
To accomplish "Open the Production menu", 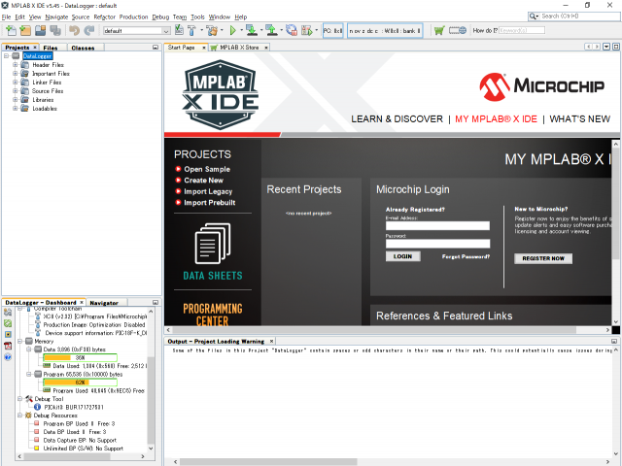I will click(133, 17).
